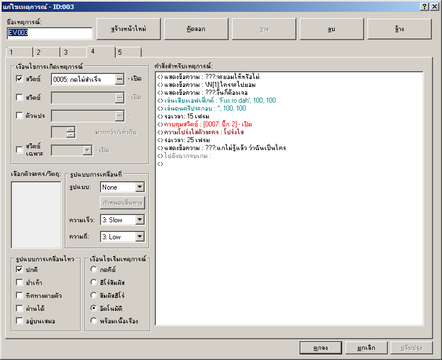This screenshot has width=442, height=360.
Task: Enable the second สวิตช์ condition checkbox
Action: [x=19, y=97]
